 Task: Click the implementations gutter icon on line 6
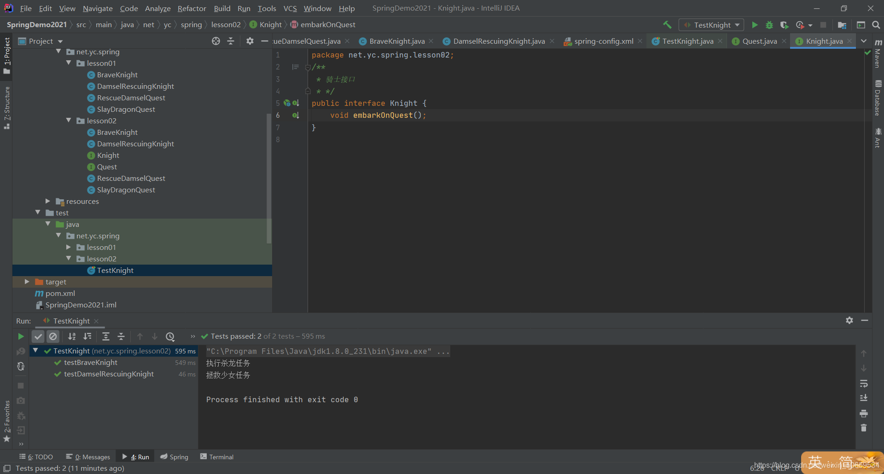tap(296, 115)
